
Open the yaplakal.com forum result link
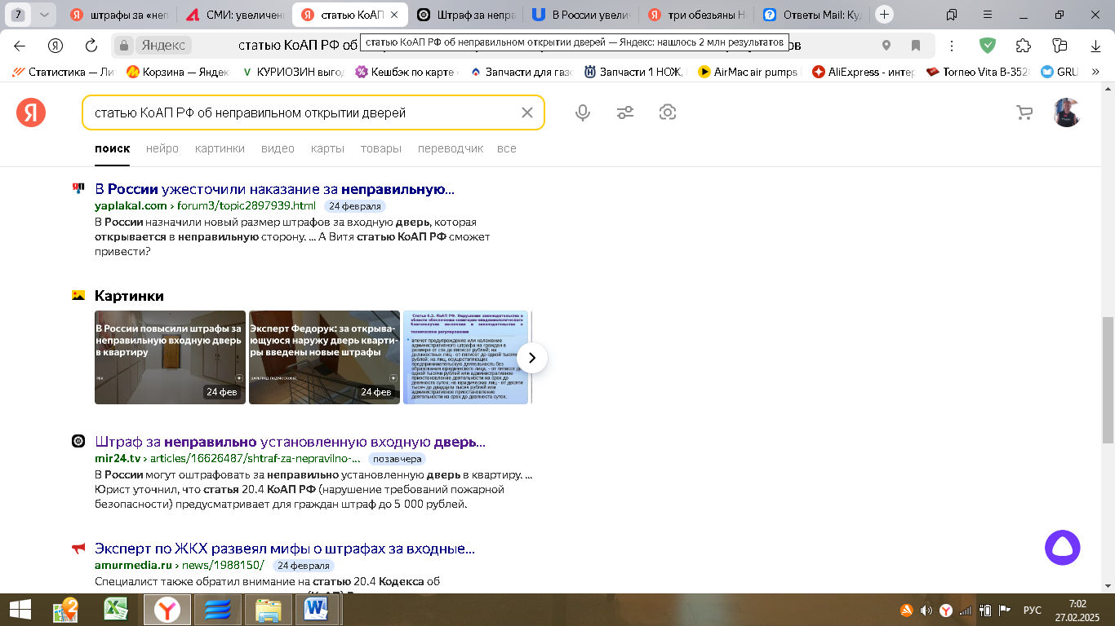point(274,189)
